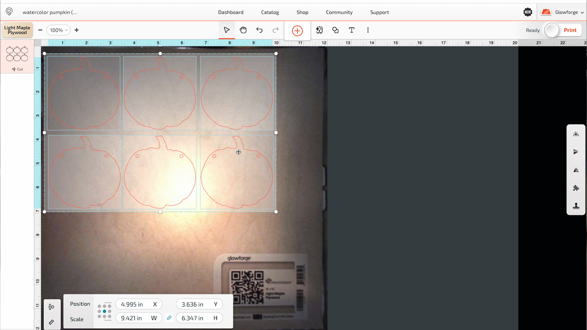Open the ruler measurement icon
This screenshot has width=587, height=330.
(51, 322)
